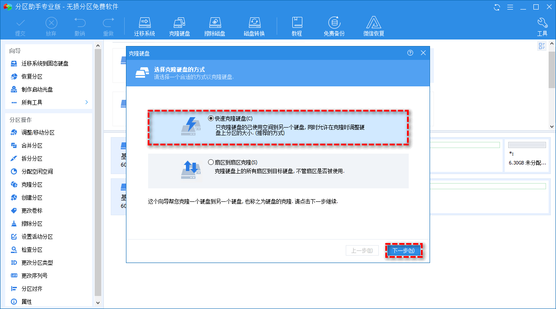Viewport: 556px width, 309px height.
Task: Click the sidebar scroll up arrow
Action: (x=98, y=46)
